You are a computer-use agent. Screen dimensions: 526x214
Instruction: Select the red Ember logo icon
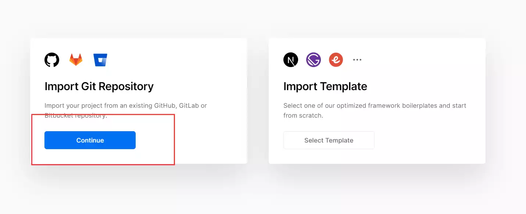pyautogui.click(x=336, y=60)
